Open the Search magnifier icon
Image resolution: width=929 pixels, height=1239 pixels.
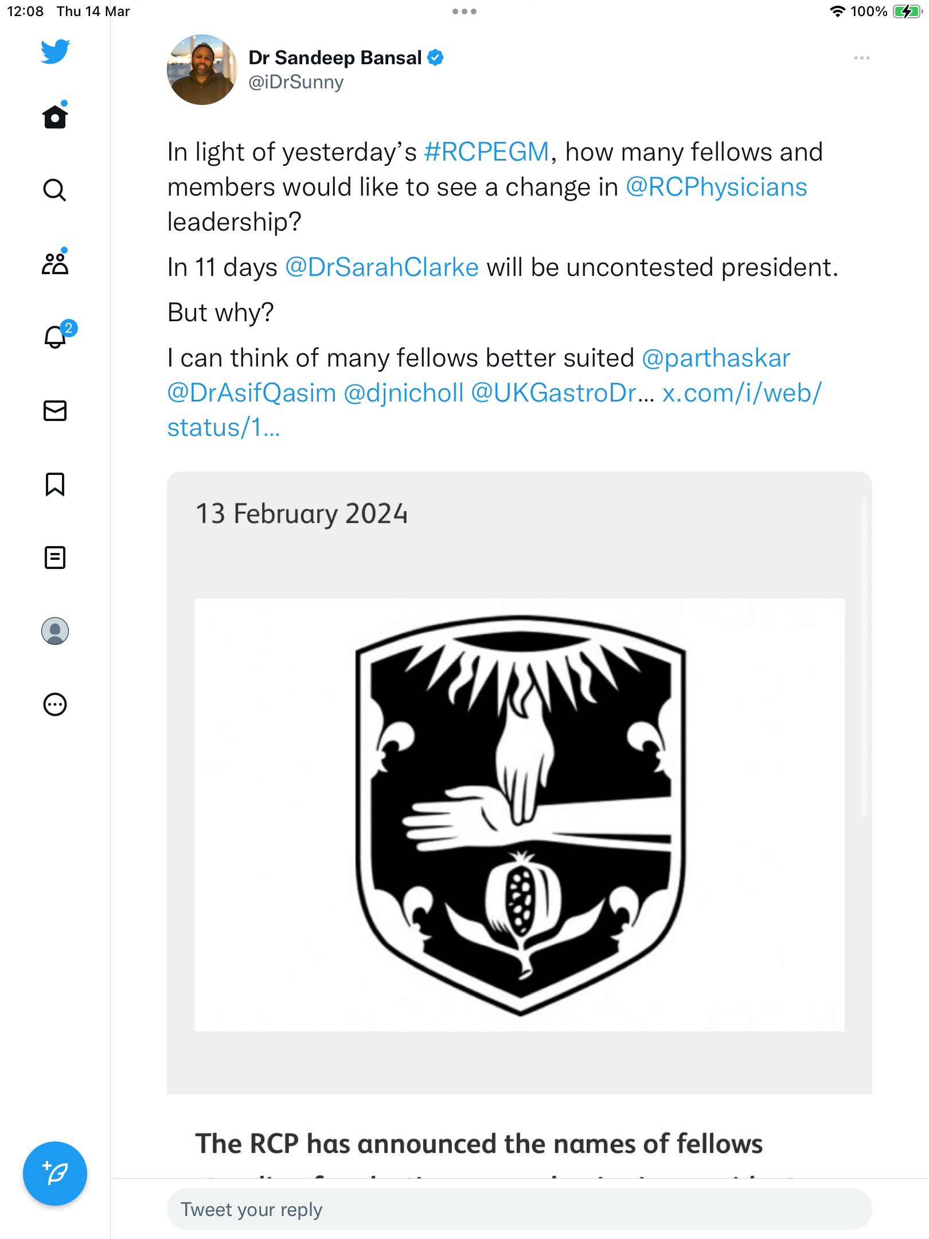(55, 190)
